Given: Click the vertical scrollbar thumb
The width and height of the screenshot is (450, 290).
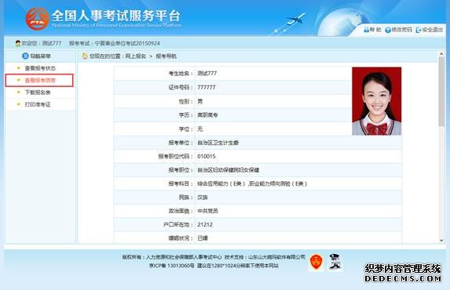Looking at the screenshot, I should pos(441,91).
